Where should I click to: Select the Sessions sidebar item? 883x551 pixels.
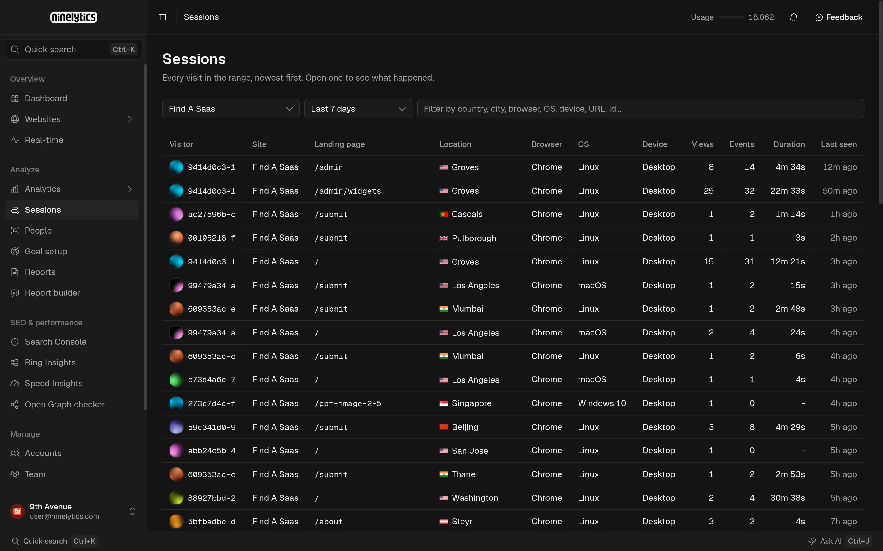(x=72, y=210)
